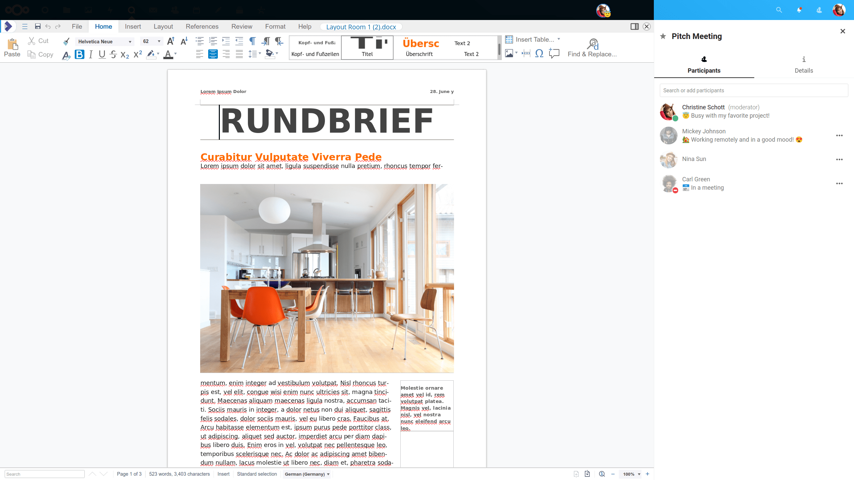Toggle Italic formatting in ribbon
The image size is (854, 480).
pyautogui.click(x=91, y=54)
